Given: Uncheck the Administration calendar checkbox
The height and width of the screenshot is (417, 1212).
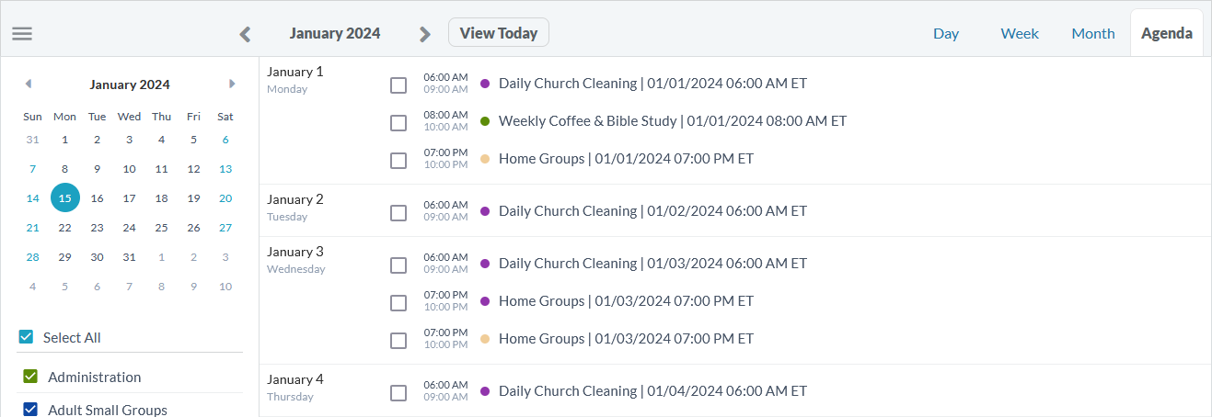Looking at the screenshot, I should [x=30, y=377].
